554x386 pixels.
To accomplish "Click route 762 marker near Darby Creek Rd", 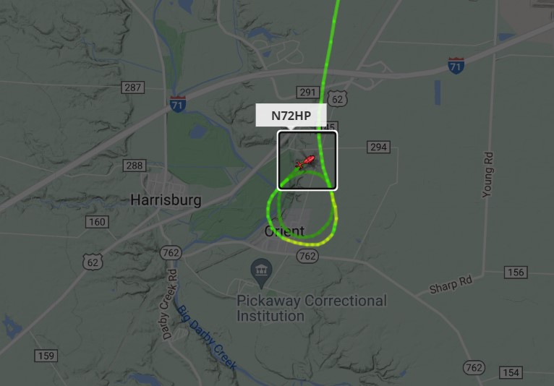I will coord(171,252).
